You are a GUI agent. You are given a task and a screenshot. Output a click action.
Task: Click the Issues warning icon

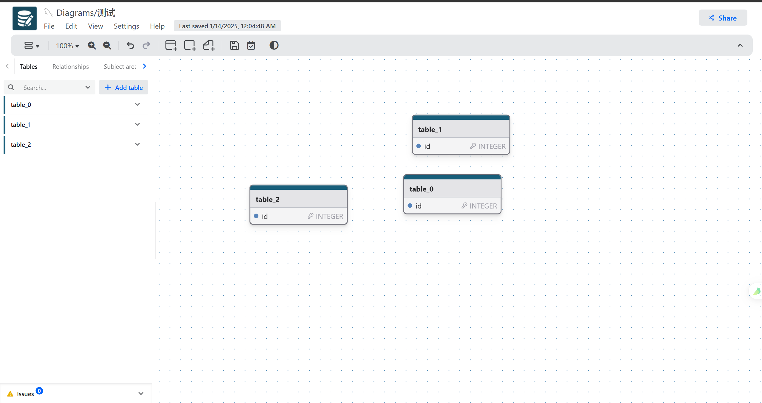[10, 394]
